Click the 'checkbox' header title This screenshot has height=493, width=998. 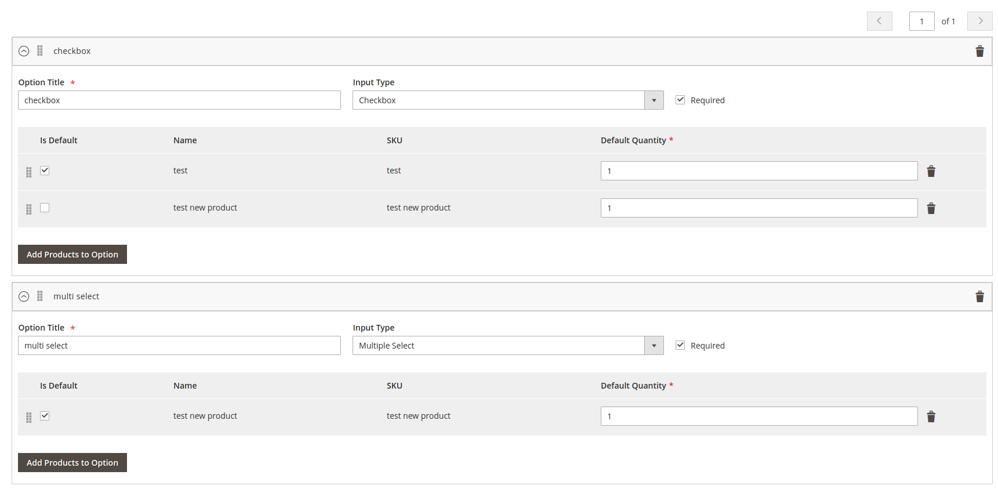72,51
